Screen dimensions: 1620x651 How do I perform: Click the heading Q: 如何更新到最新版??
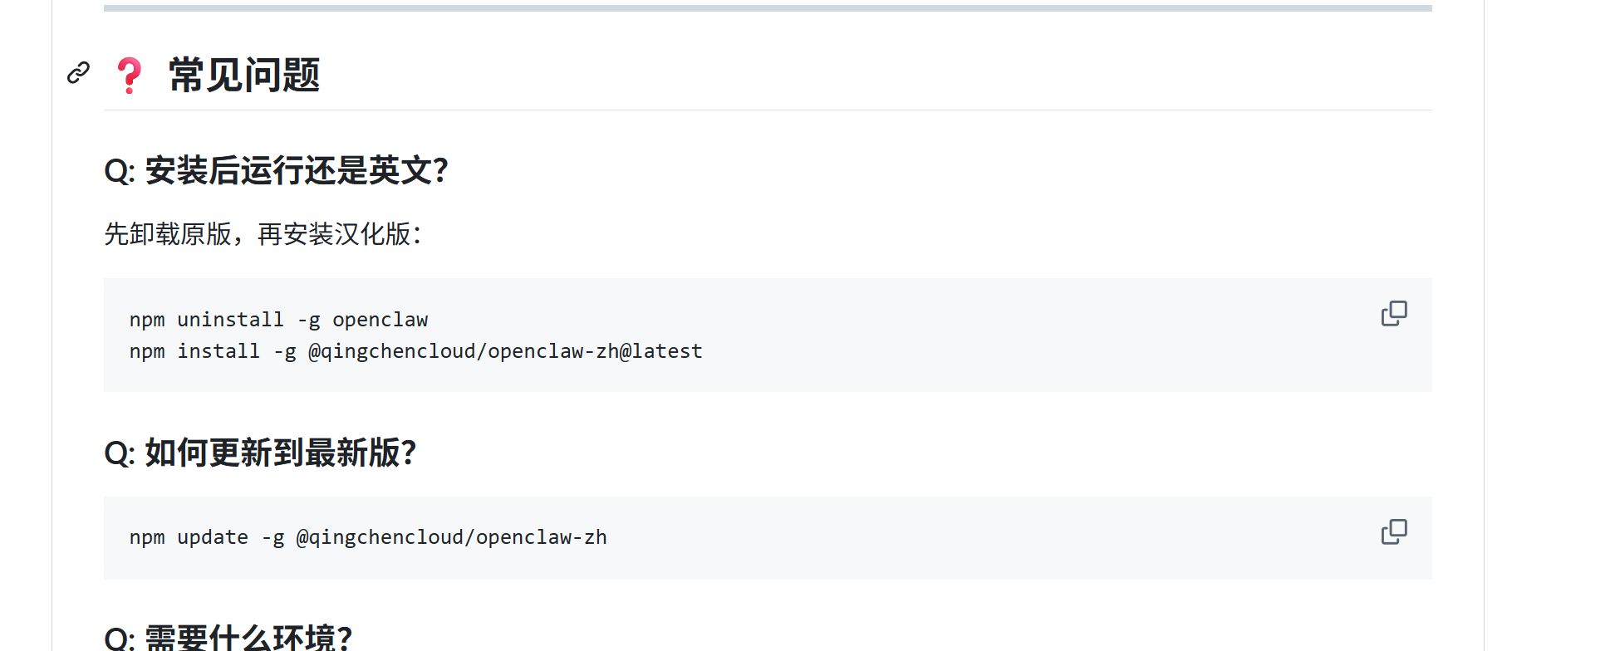tap(260, 453)
